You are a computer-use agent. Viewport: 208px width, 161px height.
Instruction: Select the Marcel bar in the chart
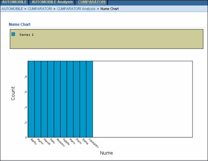(x=44, y=99)
